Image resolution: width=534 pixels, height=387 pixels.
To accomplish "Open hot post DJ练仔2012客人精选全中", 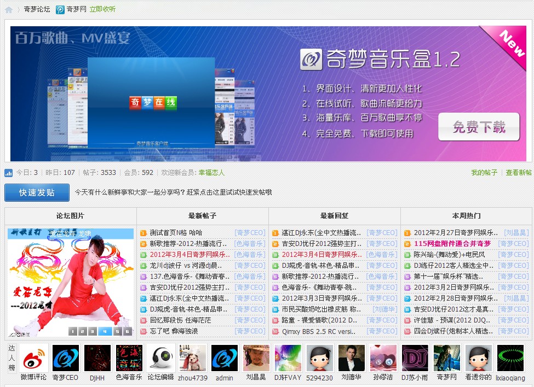I will [453, 266].
